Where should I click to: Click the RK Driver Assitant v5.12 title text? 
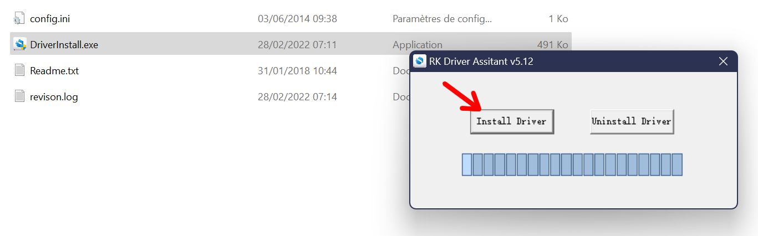pos(481,61)
